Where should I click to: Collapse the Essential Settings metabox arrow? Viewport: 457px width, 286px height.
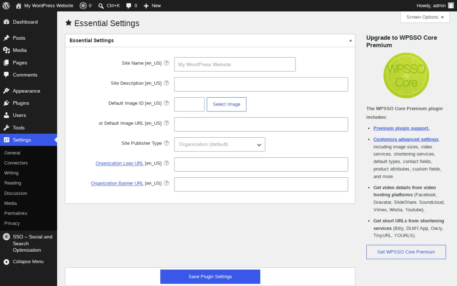350,40
